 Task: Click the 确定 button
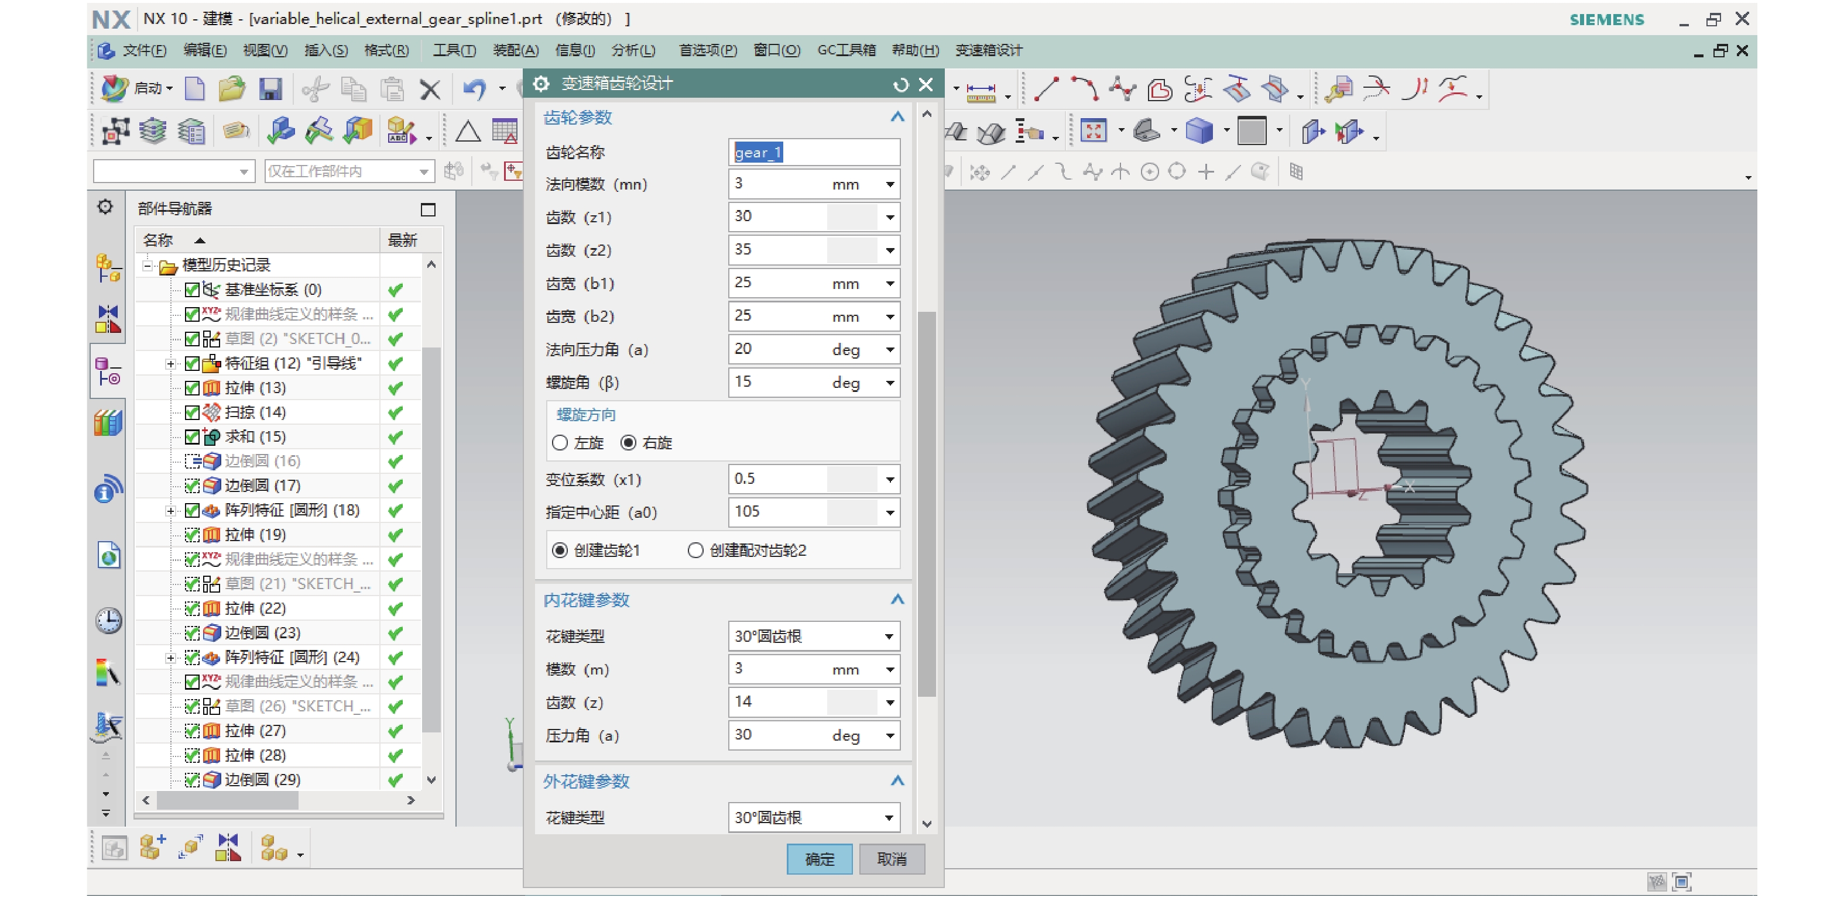[819, 859]
